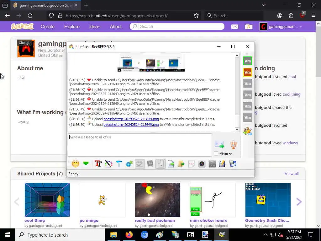Click the screenshot thumbnail in the chat
Viewport: 321px width, 241px height.
coord(151,63)
